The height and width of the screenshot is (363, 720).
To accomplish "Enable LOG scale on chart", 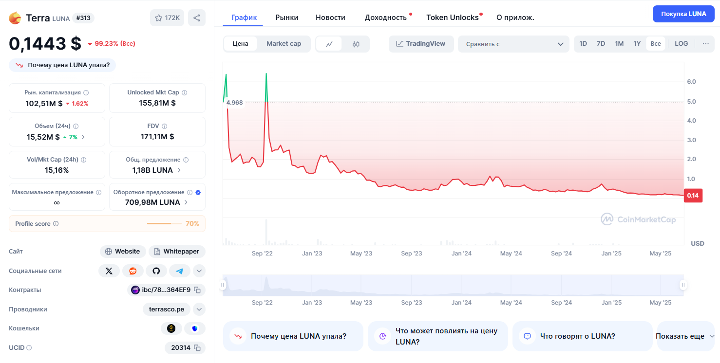I will [681, 44].
